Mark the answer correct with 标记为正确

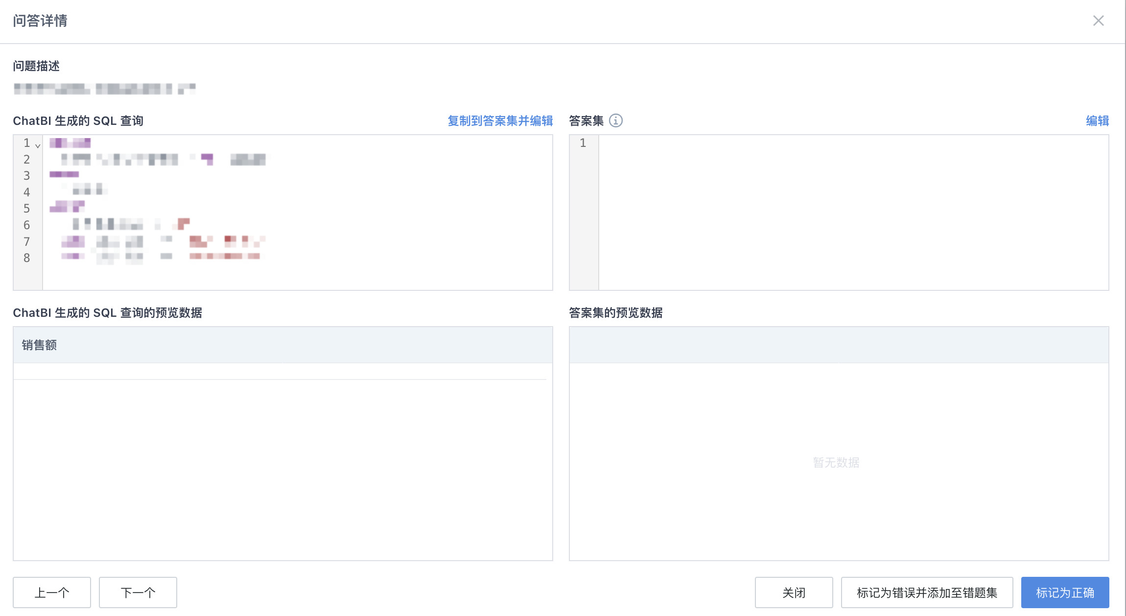(x=1064, y=592)
